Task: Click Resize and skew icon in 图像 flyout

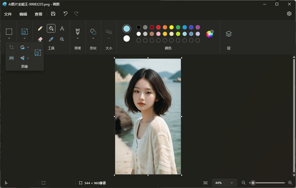Action: point(38,53)
